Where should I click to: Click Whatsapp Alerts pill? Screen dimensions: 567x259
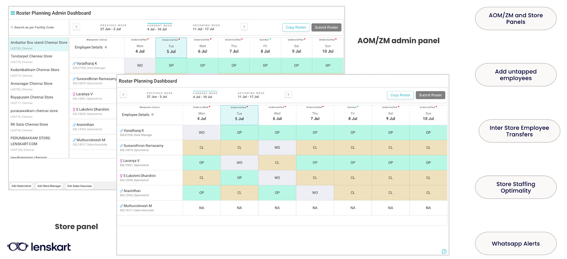click(516, 244)
